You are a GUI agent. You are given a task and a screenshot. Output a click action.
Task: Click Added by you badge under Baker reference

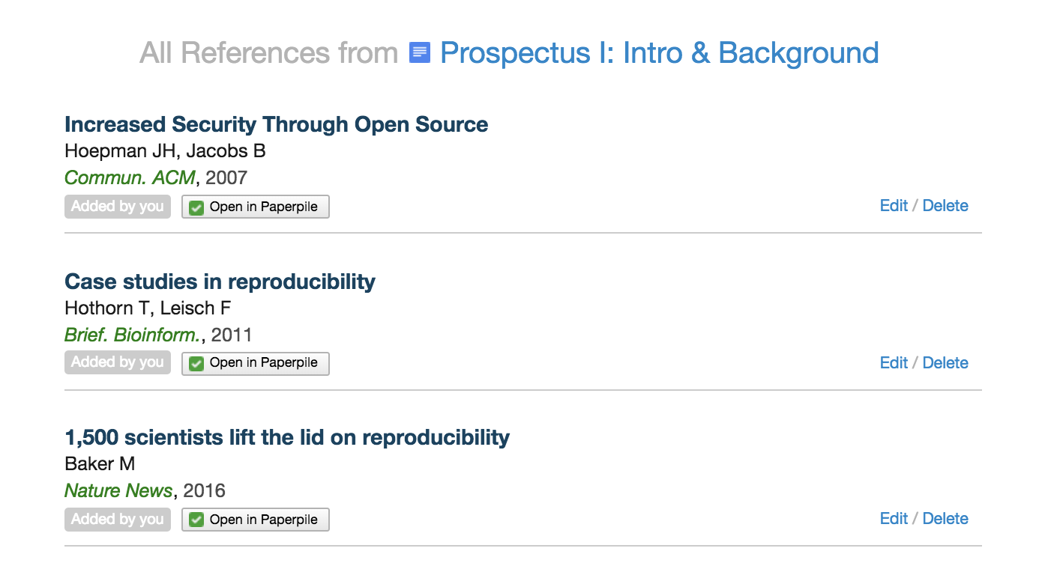pos(118,520)
